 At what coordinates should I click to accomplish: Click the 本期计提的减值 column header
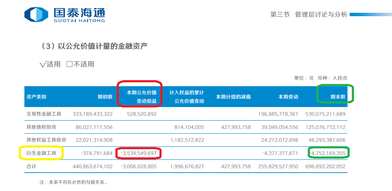(233, 97)
